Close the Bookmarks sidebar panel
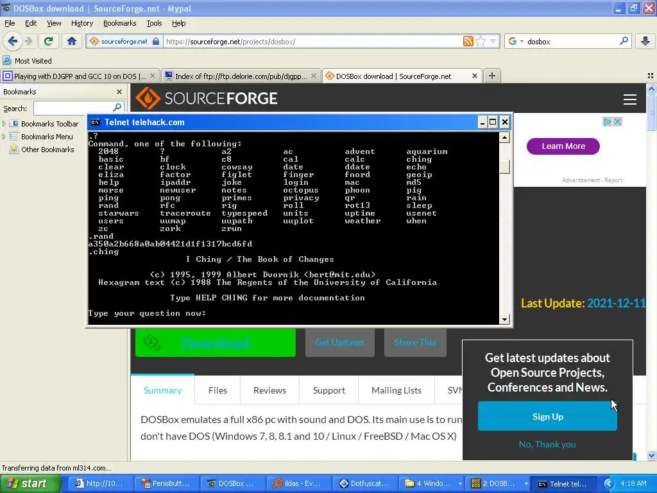 tap(119, 92)
